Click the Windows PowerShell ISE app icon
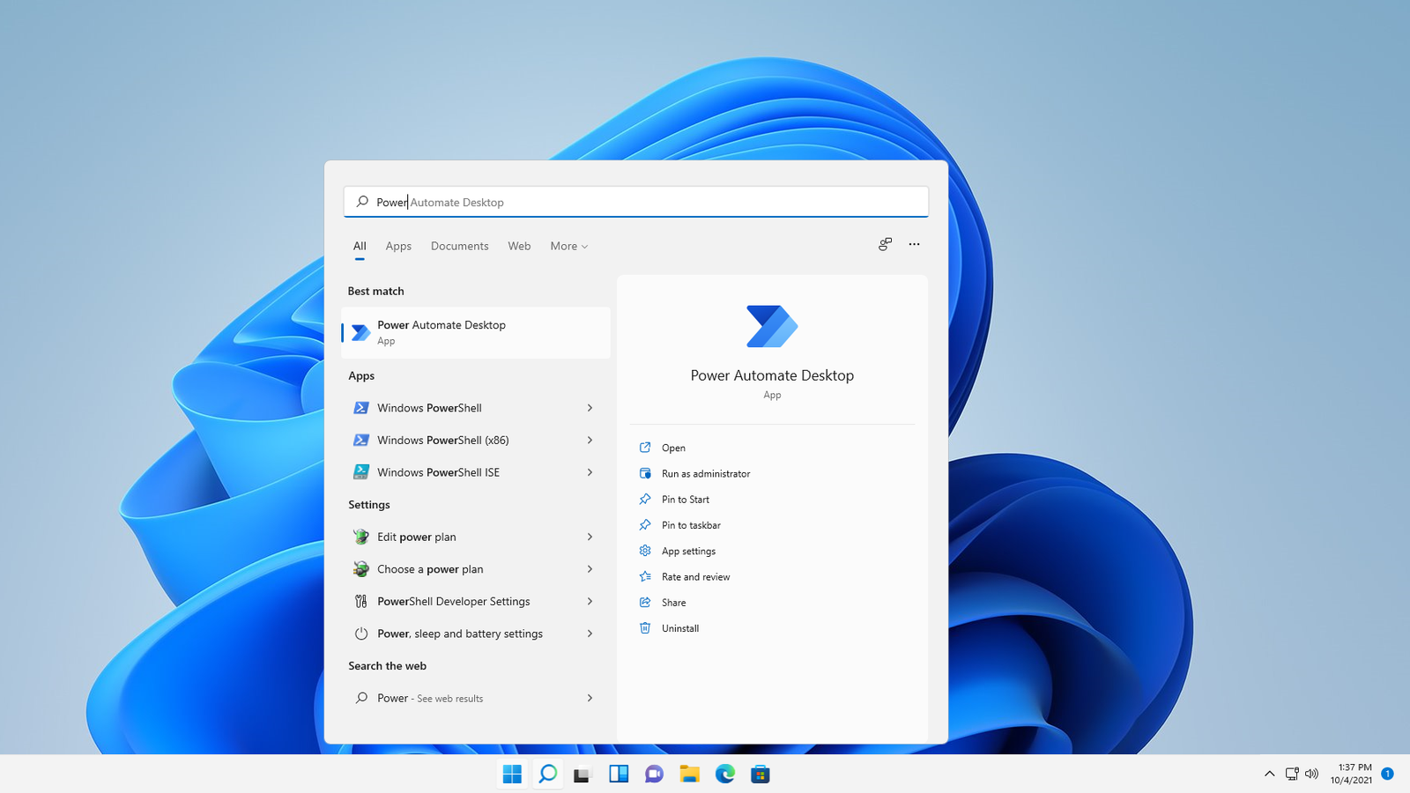Screen dimensions: 1410x793 tap(360, 472)
